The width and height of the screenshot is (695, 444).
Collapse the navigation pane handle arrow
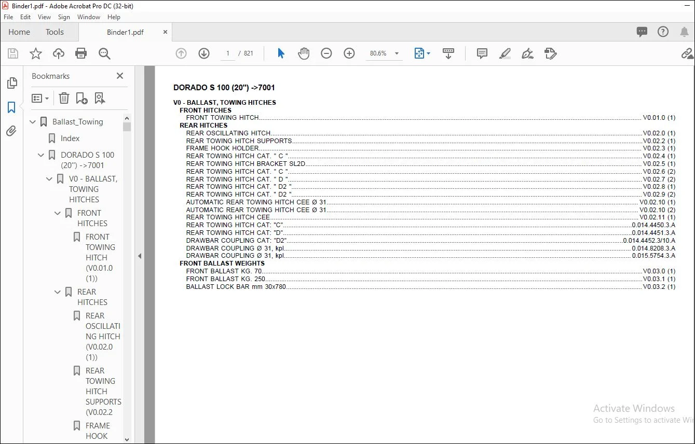click(x=139, y=256)
